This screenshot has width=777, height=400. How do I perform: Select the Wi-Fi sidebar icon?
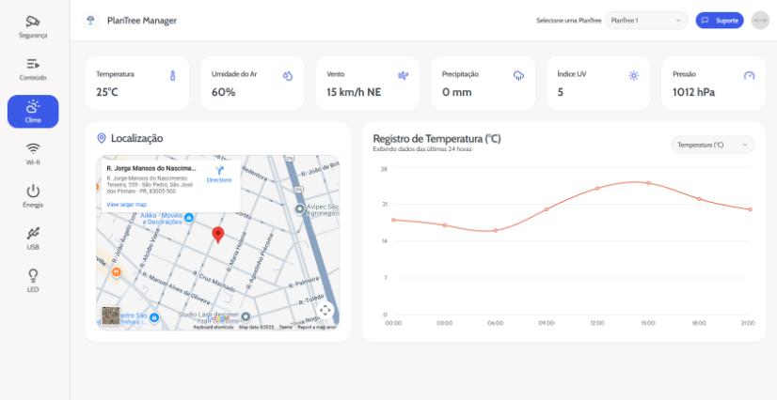(33, 153)
